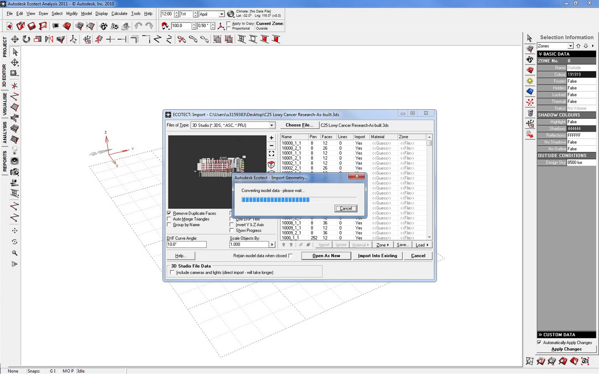Expand the CUSTOM DATA section
Viewport: 599px width, 374px height.
(566, 335)
